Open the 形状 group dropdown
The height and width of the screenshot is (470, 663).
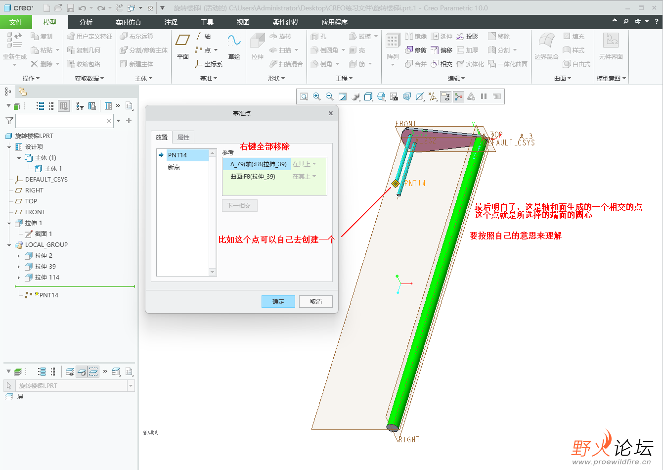(276, 78)
